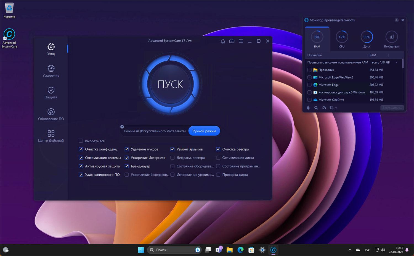Open Microsoft Edge from the taskbar
414x256 pixels.
pyautogui.click(x=240, y=250)
